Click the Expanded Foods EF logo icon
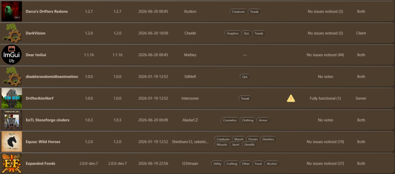The width and height of the screenshot is (395, 174). click(x=11, y=163)
